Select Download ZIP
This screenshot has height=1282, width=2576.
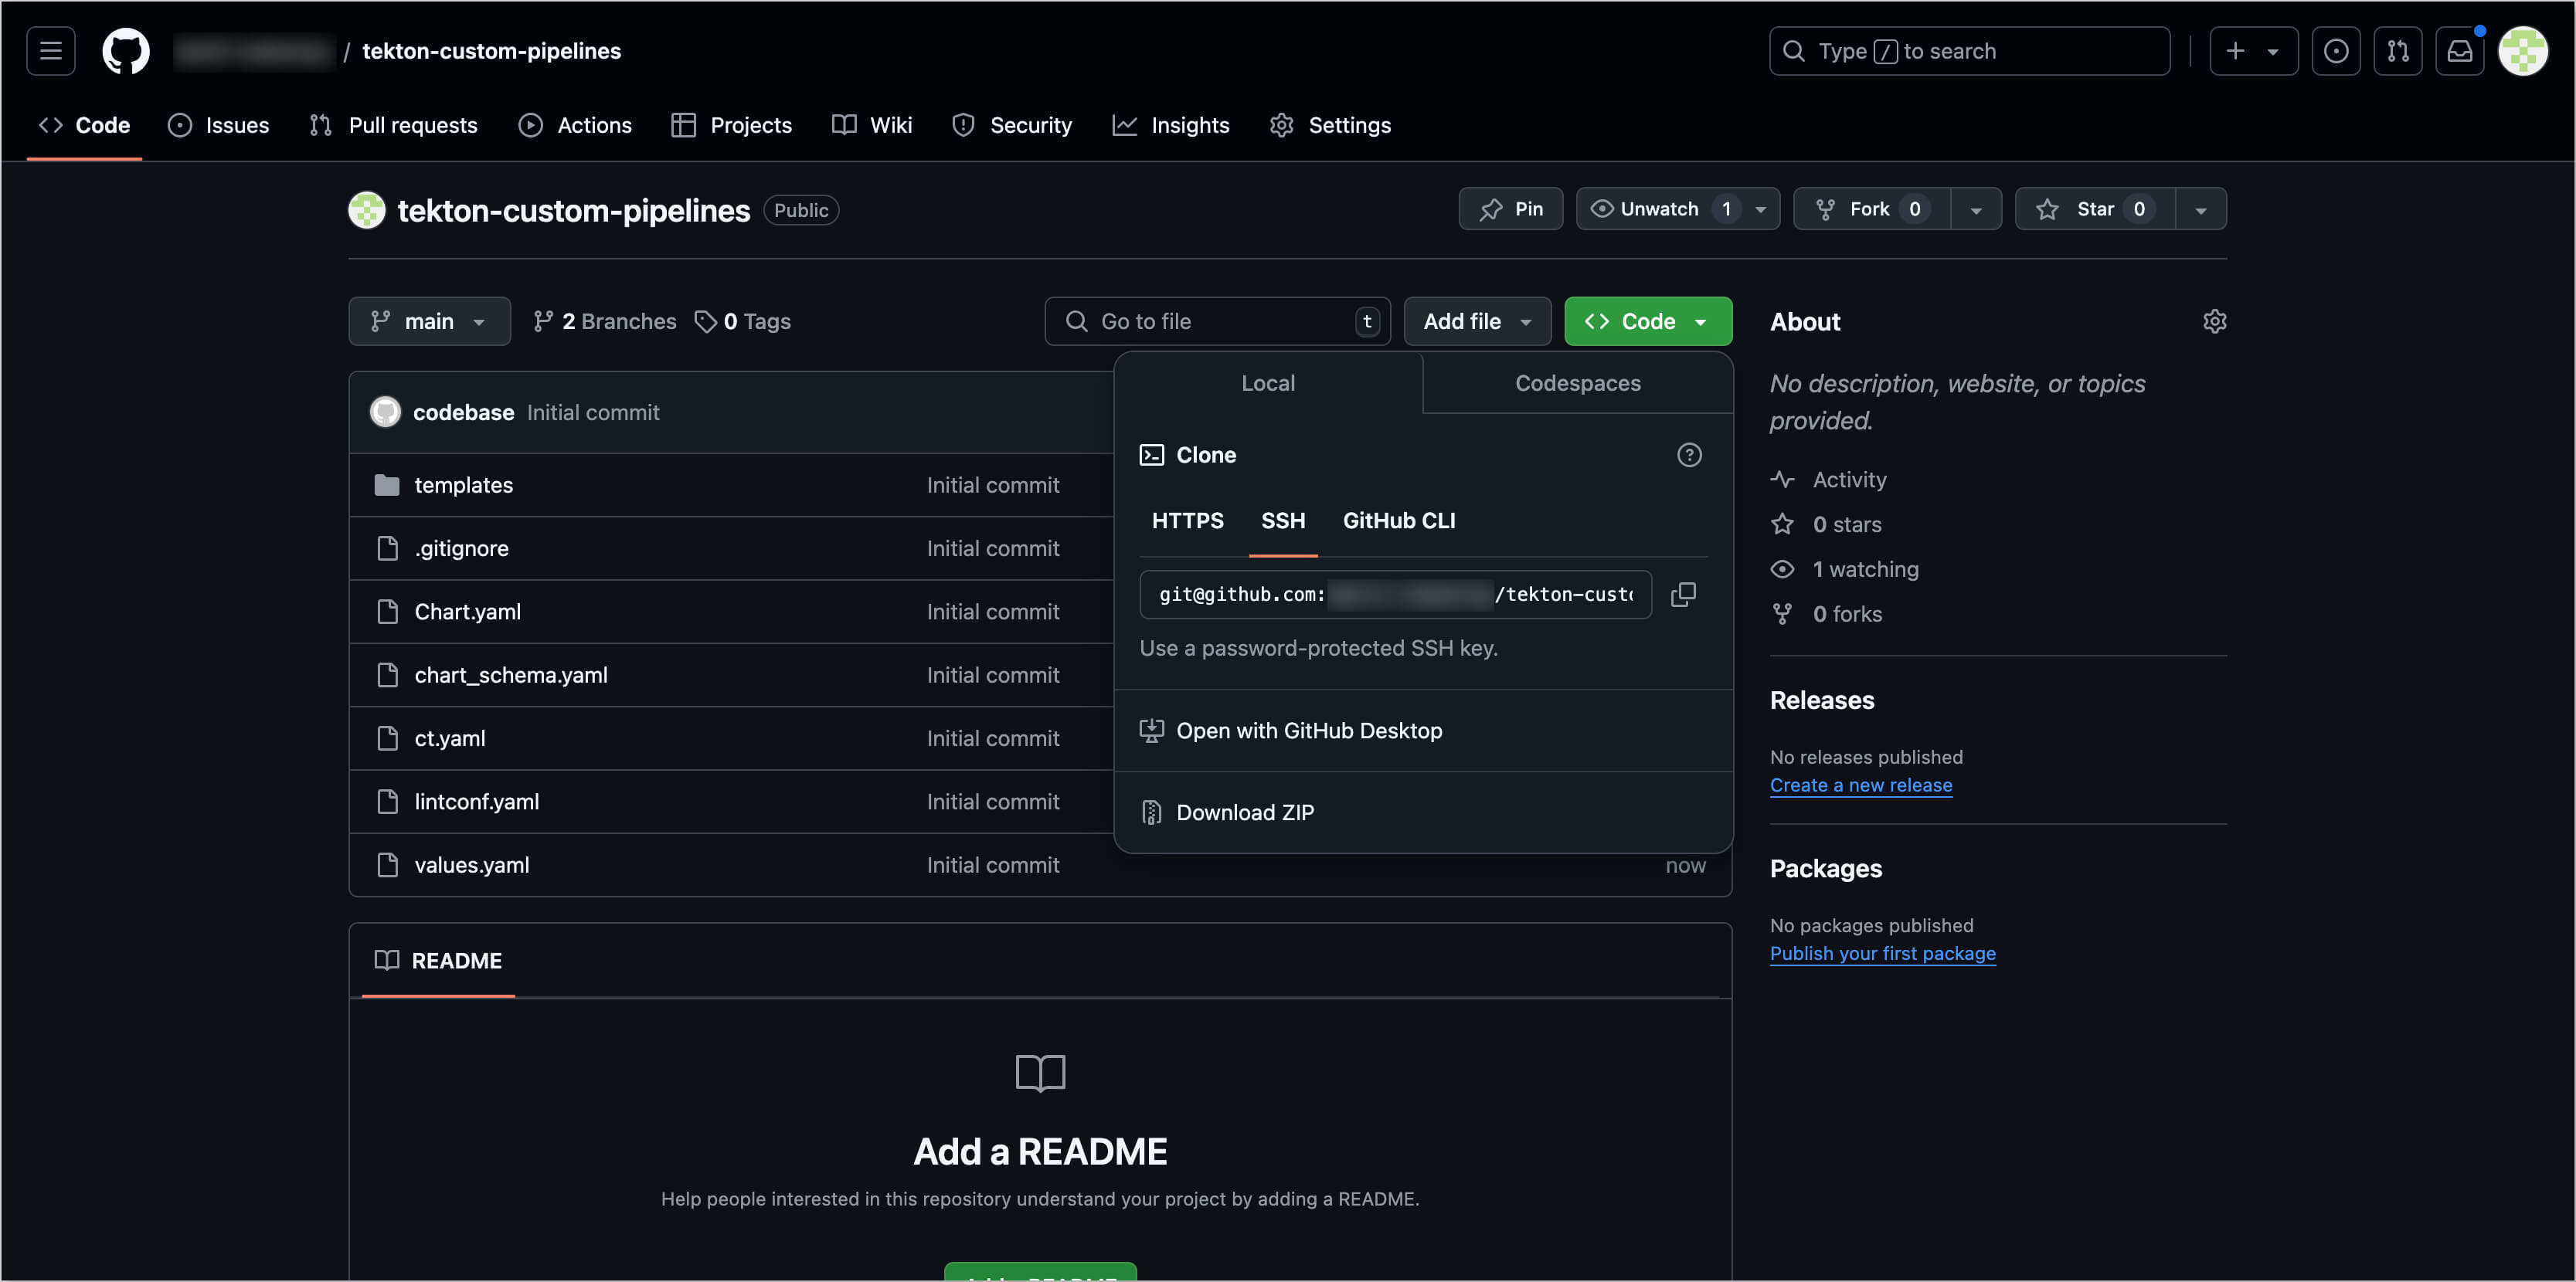[1245, 812]
